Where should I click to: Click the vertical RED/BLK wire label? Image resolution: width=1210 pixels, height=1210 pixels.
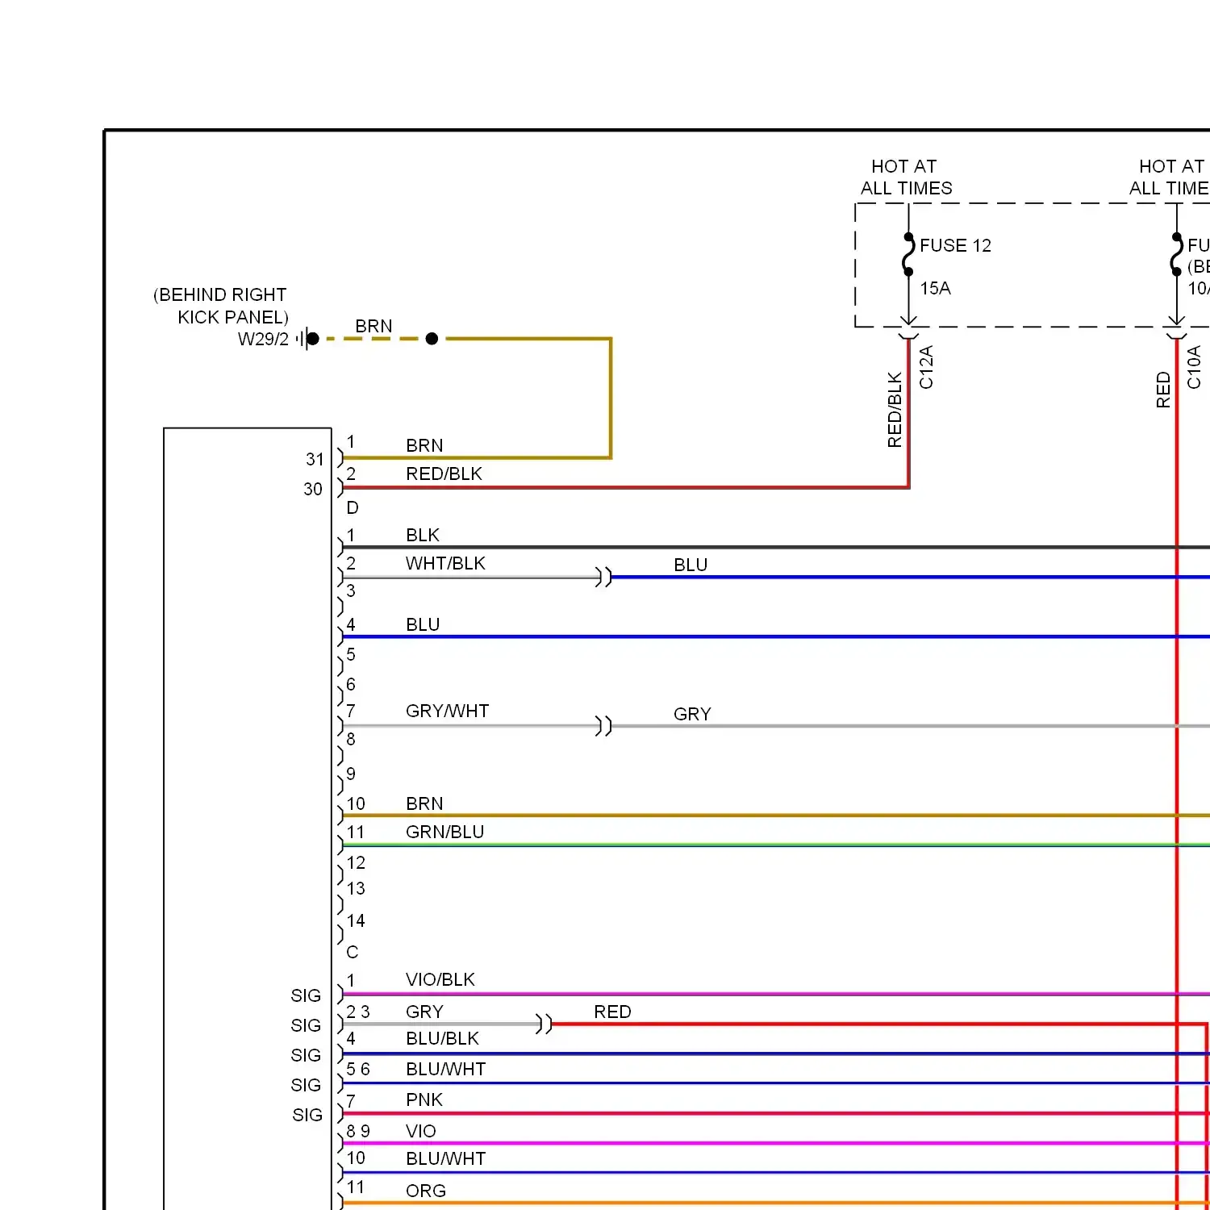[x=895, y=410]
